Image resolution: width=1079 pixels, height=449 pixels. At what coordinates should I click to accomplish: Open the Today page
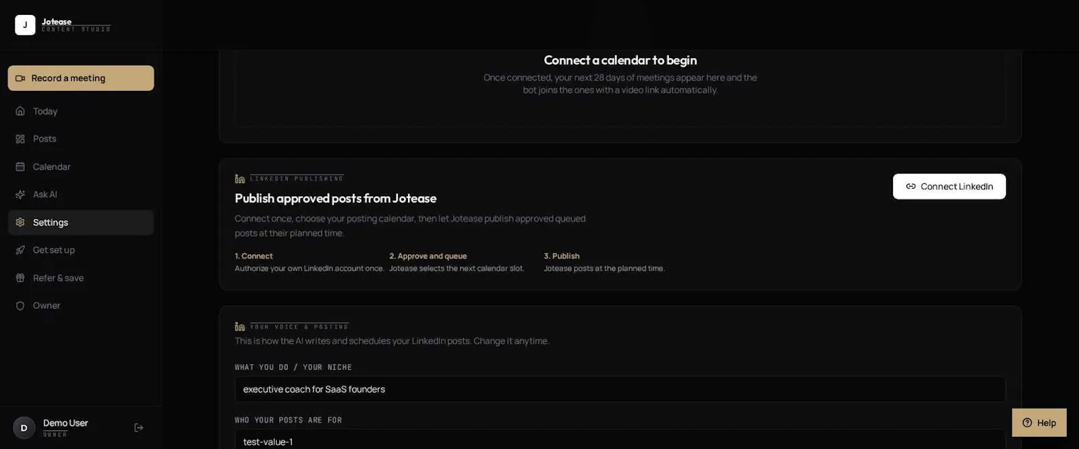click(x=81, y=111)
